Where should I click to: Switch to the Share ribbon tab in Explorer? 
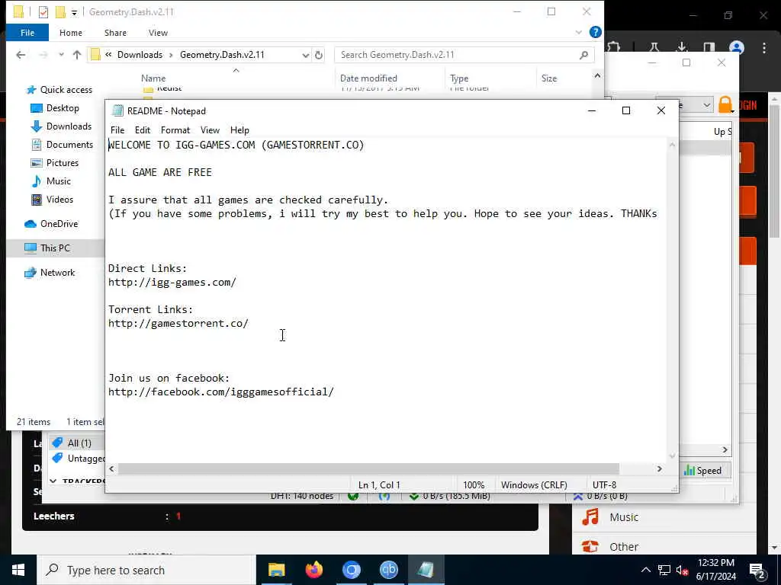(115, 32)
